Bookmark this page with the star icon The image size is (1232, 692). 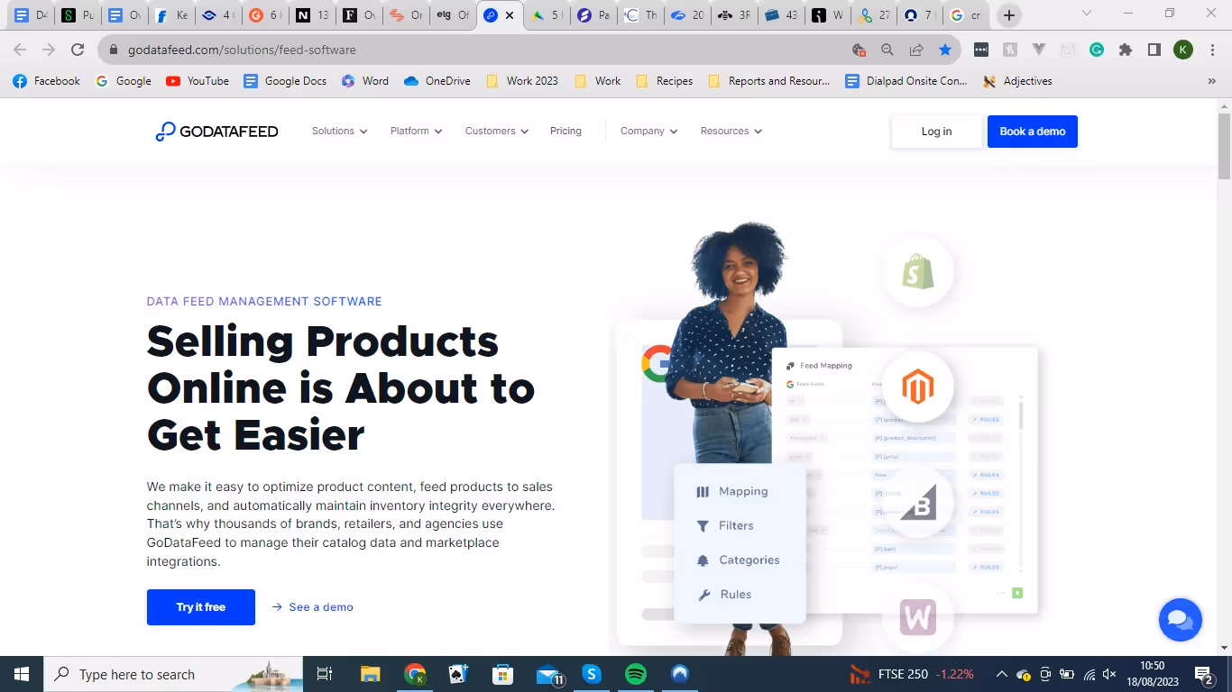[944, 50]
